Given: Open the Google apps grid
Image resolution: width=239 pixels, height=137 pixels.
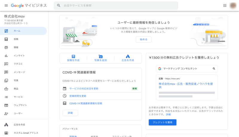Looking at the screenshot, I should coord(225,5).
